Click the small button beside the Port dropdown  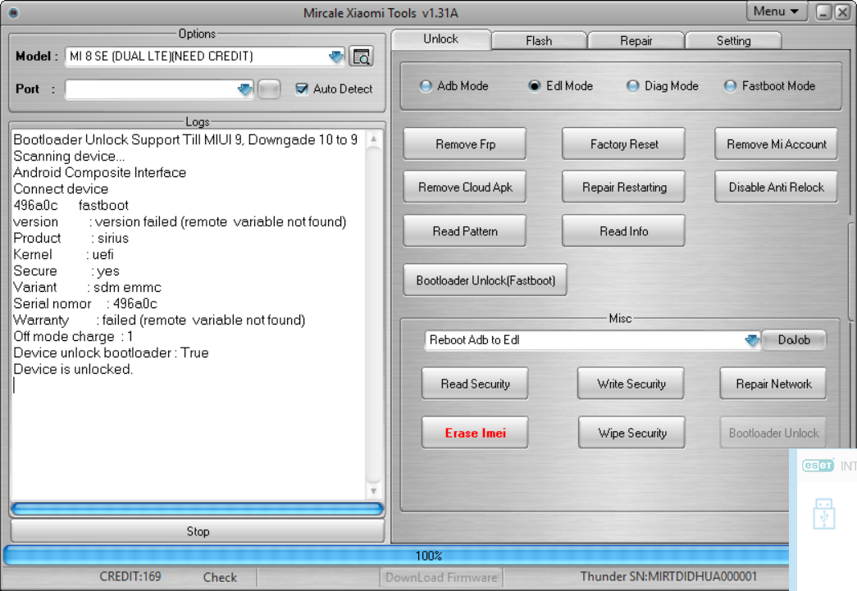pos(268,89)
